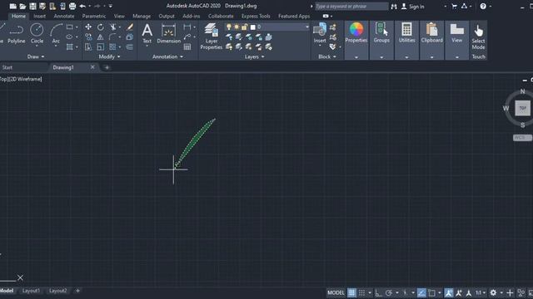Click the Save icon in quick access toolbar
This screenshot has width=533, height=299.
point(32,6)
